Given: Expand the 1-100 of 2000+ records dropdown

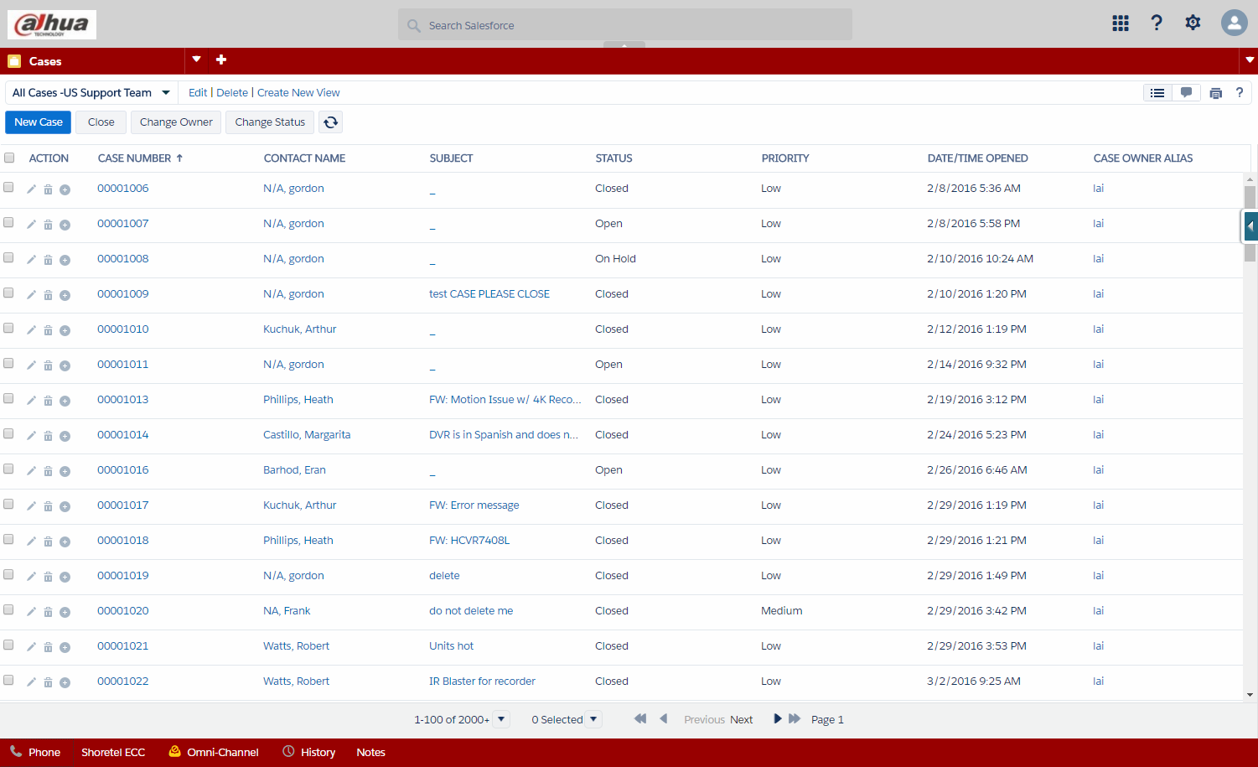Looking at the screenshot, I should tap(501, 719).
